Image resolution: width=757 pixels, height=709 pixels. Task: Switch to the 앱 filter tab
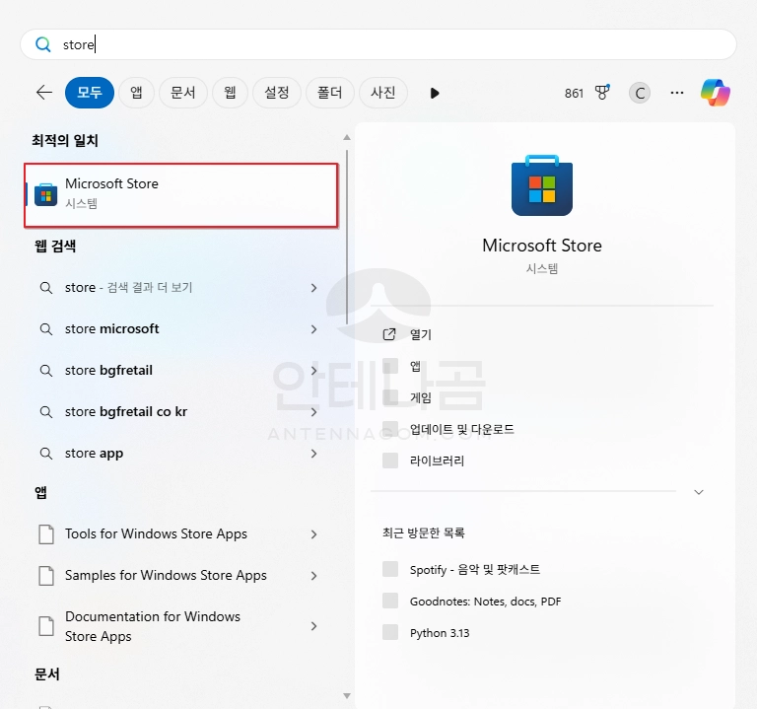pyautogui.click(x=136, y=93)
